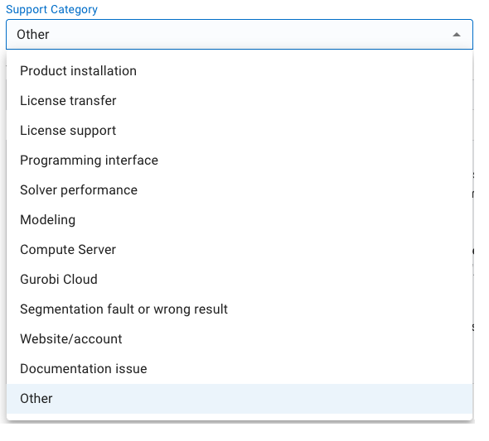489x441 pixels.
Task: Select Programming interface option
Action: (x=240, y=161)
